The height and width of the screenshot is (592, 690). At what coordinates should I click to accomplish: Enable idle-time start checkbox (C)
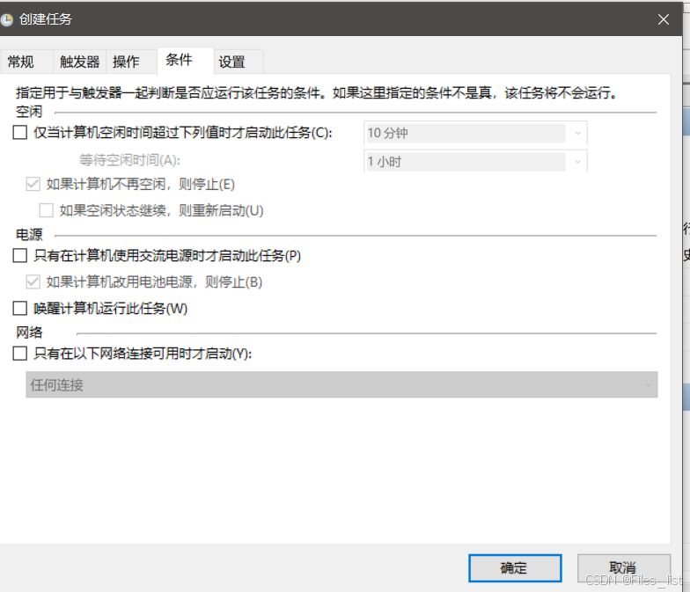(19, 132)
